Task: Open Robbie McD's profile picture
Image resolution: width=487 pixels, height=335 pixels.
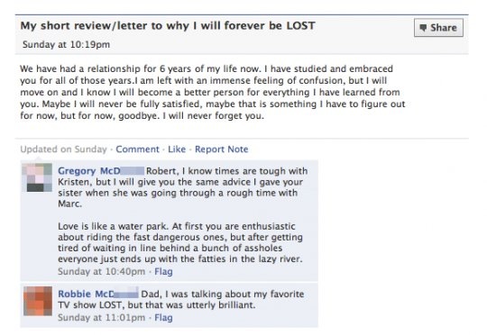Action: coord(38,301)
